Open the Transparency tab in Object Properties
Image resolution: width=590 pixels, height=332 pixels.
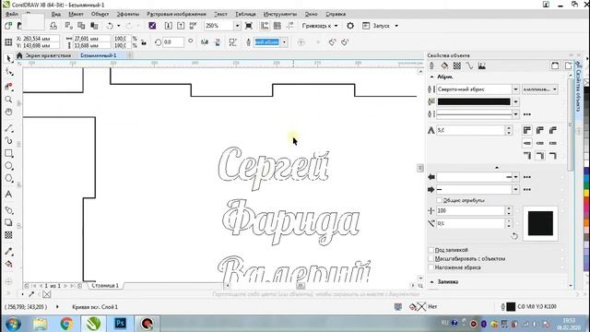457,65
